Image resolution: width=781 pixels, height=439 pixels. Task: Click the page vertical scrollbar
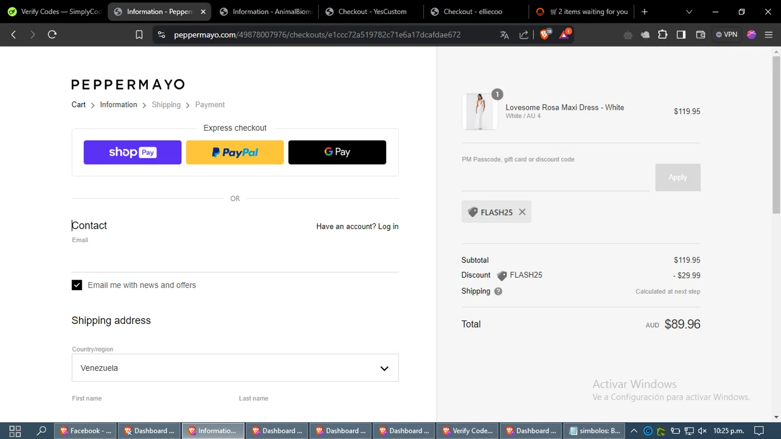776,135
